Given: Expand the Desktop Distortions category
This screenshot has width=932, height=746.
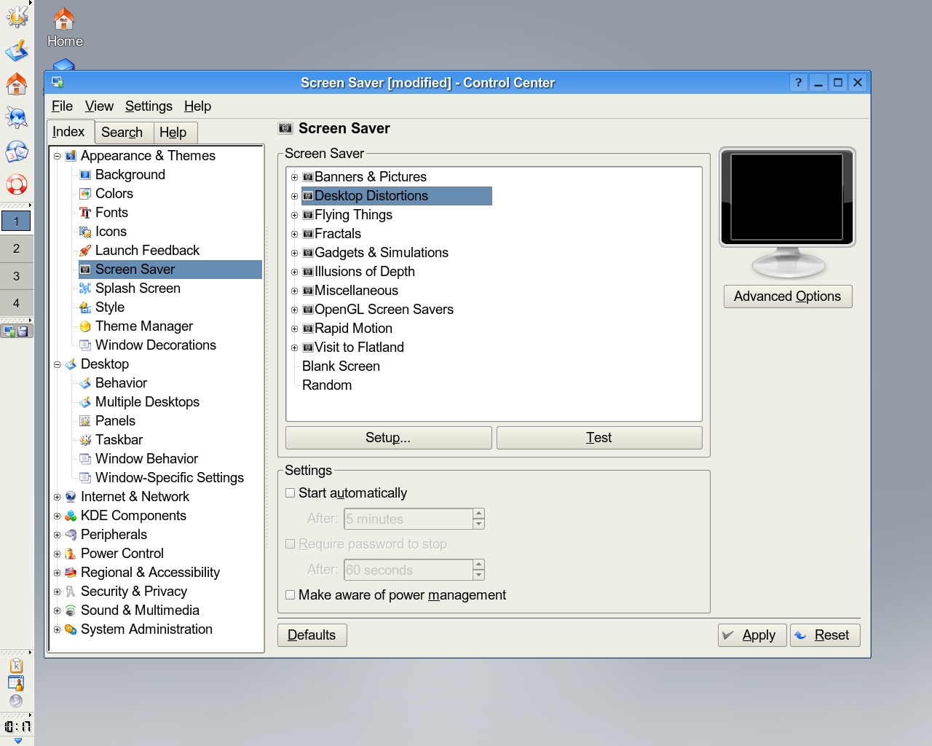Looking at the screenshot, I should (x=294, y=196).
